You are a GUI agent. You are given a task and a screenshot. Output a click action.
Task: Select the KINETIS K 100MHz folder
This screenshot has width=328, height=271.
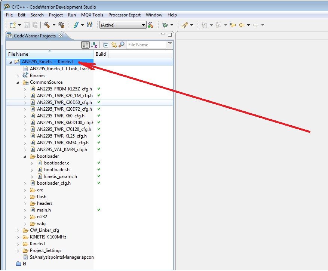48,237
